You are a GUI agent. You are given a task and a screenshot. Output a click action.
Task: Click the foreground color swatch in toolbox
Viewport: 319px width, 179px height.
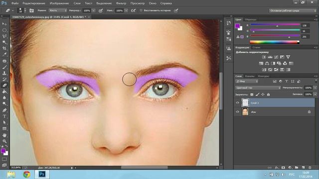(x=3, y=151)
